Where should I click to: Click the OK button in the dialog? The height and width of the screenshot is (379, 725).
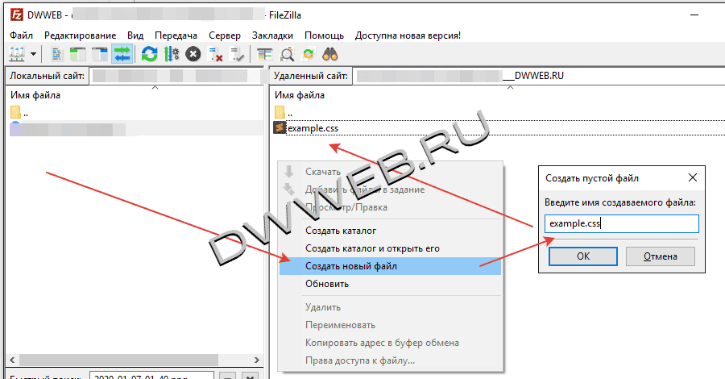click(x=583, y=256)
